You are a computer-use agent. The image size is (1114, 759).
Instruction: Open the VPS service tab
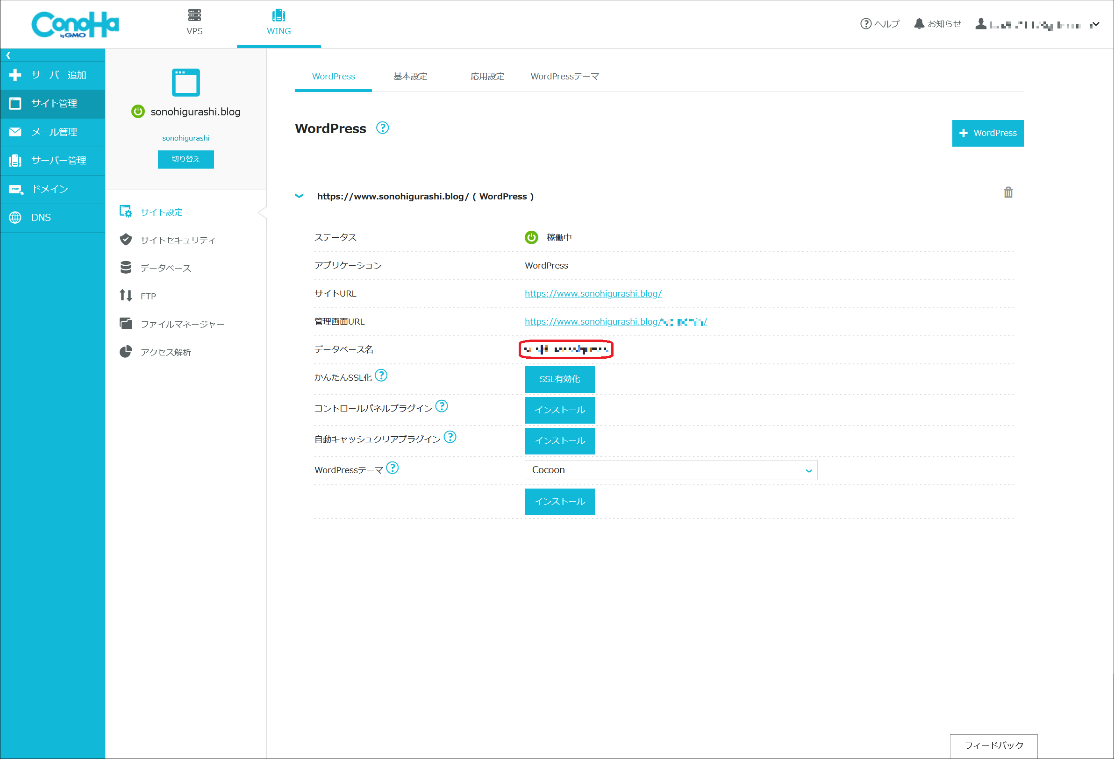[194, 22]
